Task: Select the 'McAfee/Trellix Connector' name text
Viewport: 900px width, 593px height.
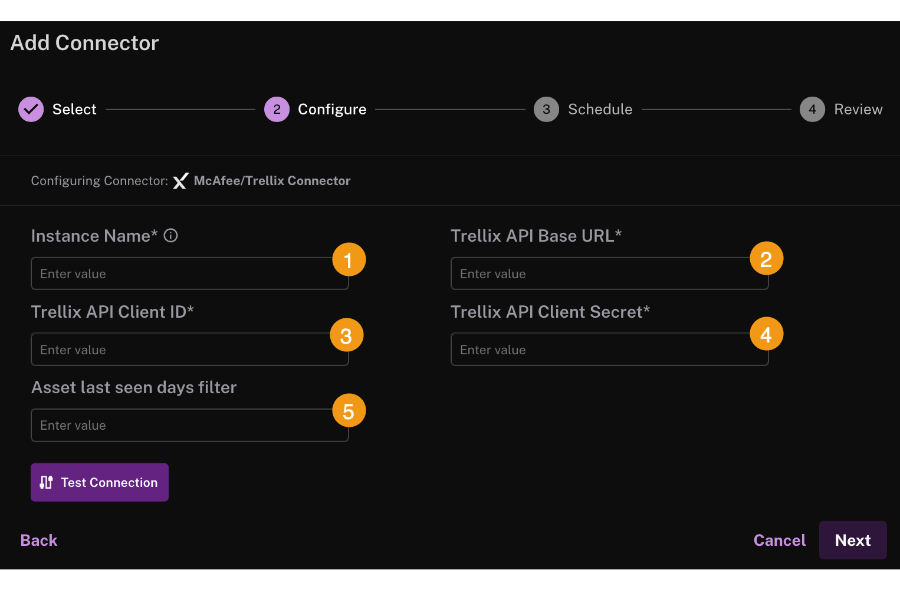Action: [272, 181]
